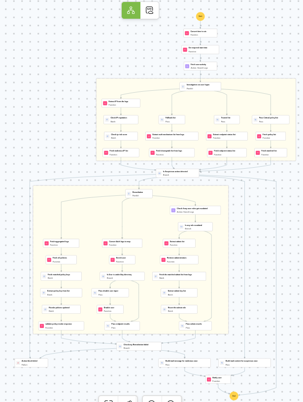Click the Extract IP from the logs icon
The width and height of the screenshot is (303, 402).
105,103
